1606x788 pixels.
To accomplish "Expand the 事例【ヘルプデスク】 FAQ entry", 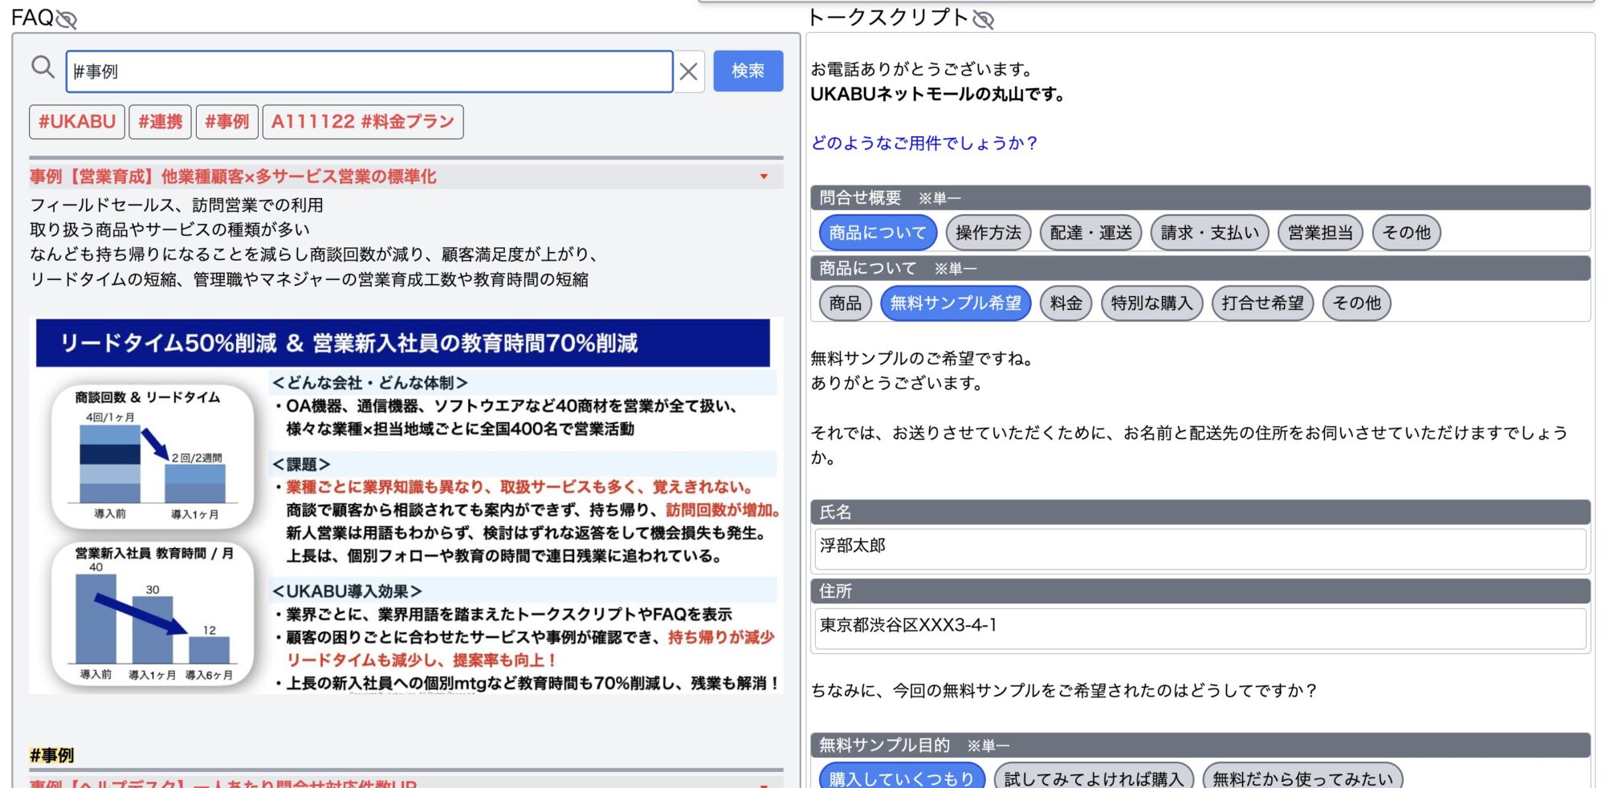I will coord(764,785).
